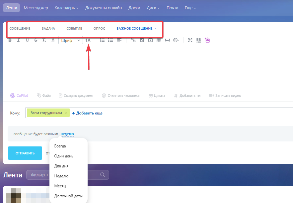This screenshot has width=293, height=203.
Task: Insert video icon in editor toolbar
Action: [x=150, y=40]
